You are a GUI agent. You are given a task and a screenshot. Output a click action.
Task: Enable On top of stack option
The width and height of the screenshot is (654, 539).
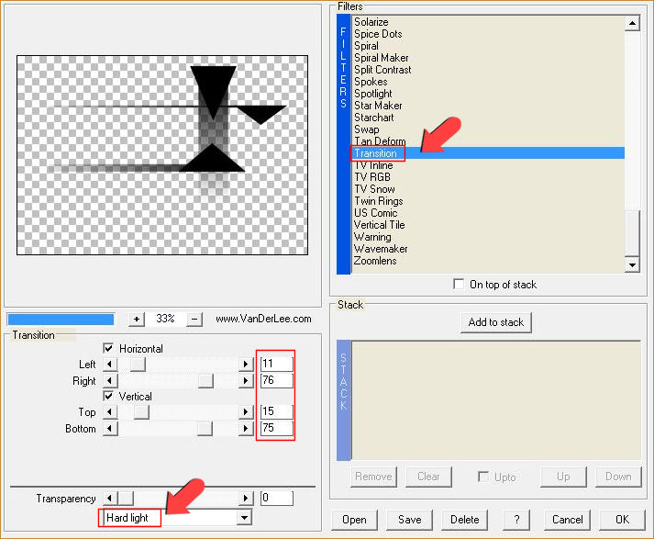pyautogui.click(x=459, y=285)
